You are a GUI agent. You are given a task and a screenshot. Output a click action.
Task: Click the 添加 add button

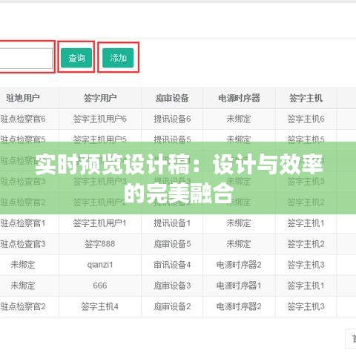click(118, 58)
